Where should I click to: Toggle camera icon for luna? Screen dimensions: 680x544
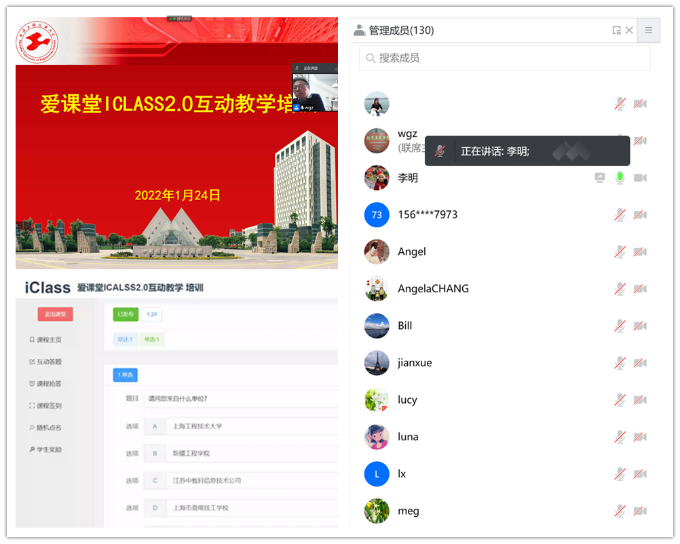tap(640, 437)
